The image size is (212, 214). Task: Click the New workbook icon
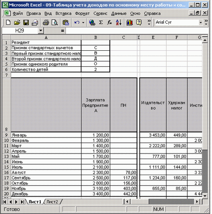[x=8, y=22]
